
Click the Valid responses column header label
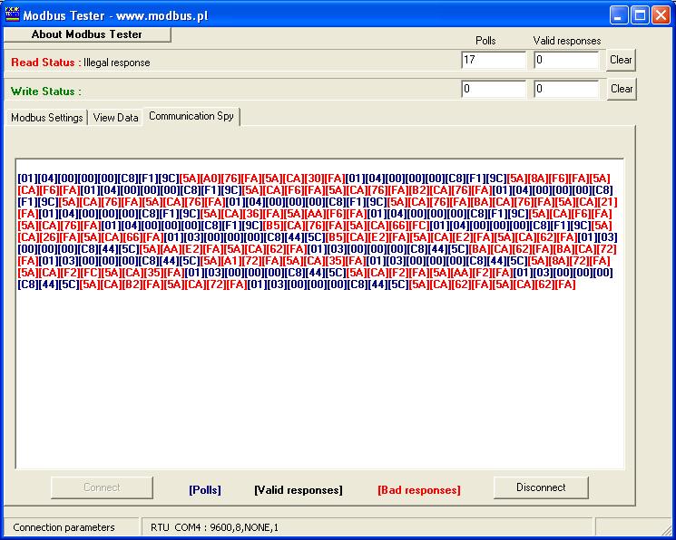click(x=567, y=41)
